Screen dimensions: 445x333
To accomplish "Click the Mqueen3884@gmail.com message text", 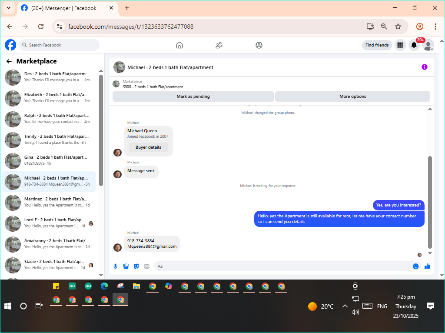I will [152, 246].
